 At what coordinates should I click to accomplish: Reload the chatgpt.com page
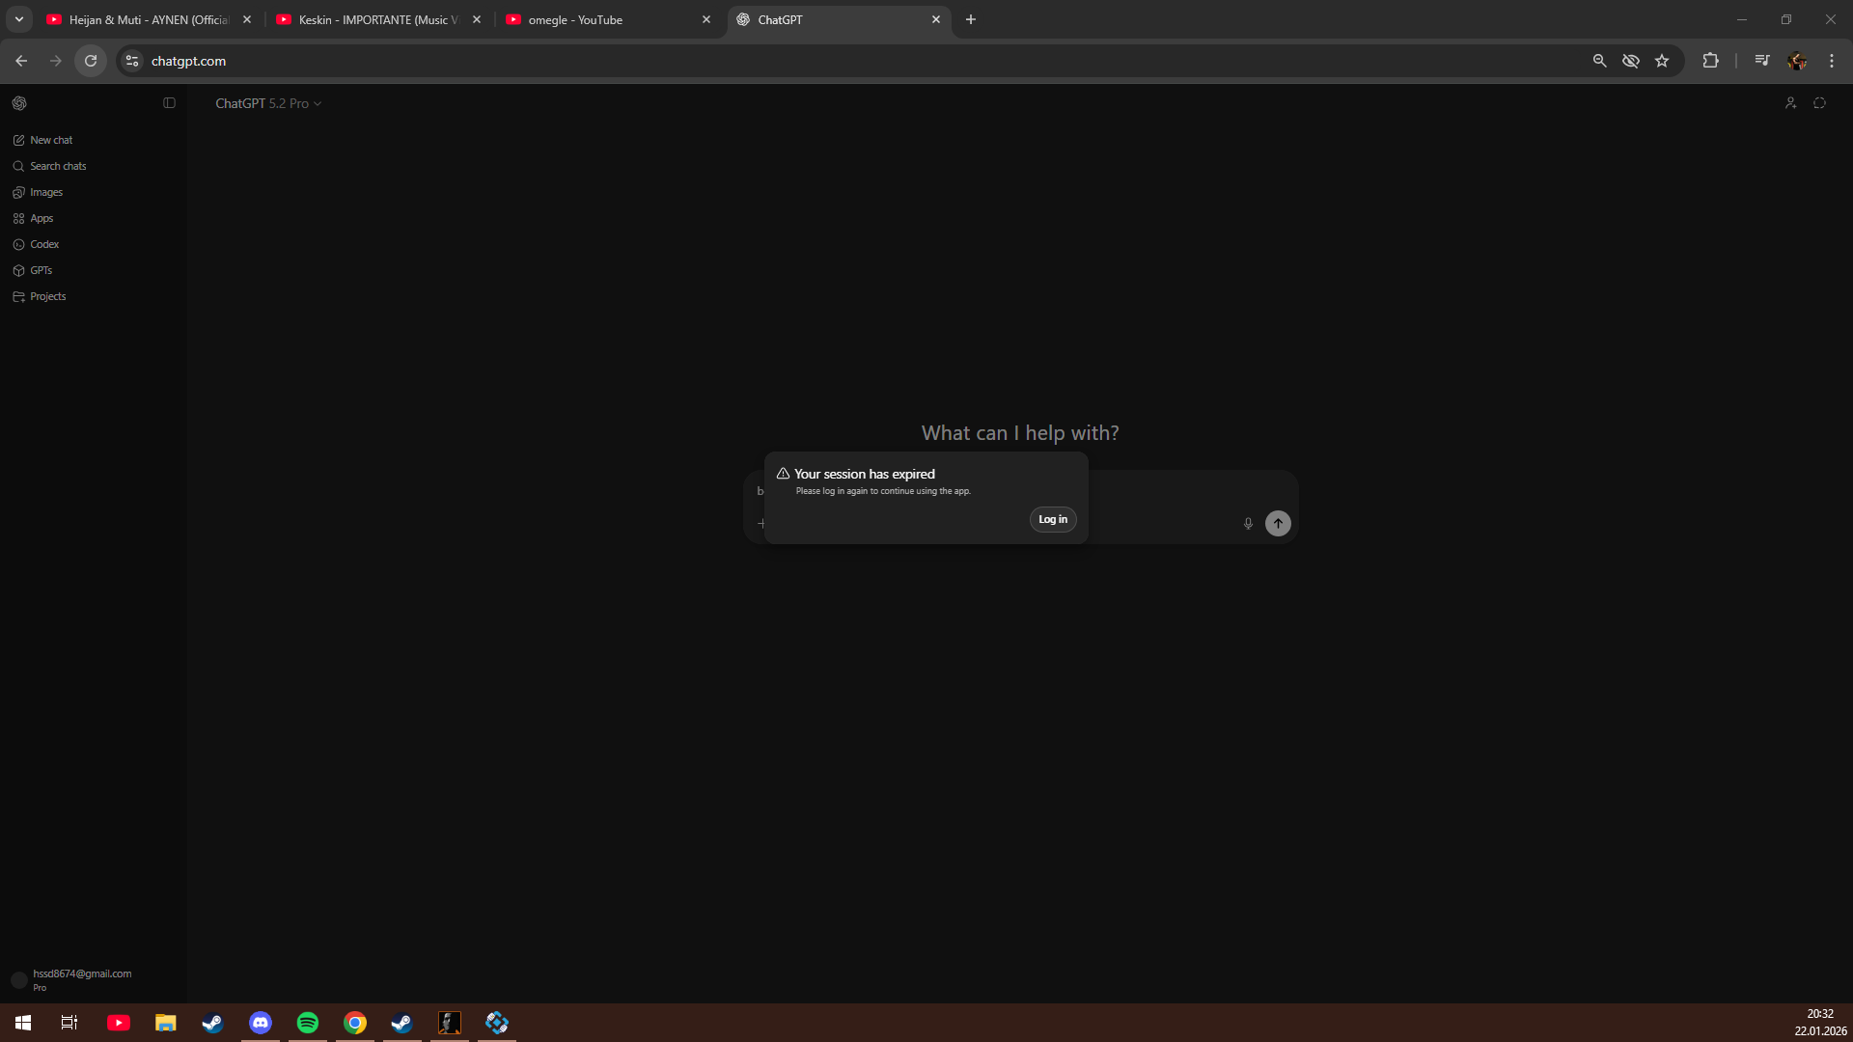tap(91, 61)
